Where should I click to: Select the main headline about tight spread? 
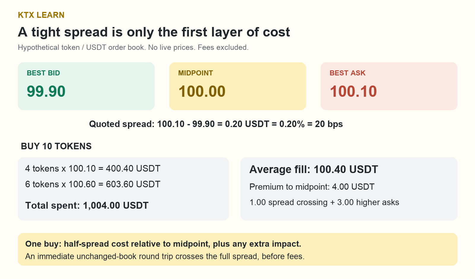[x=154, y=32]
